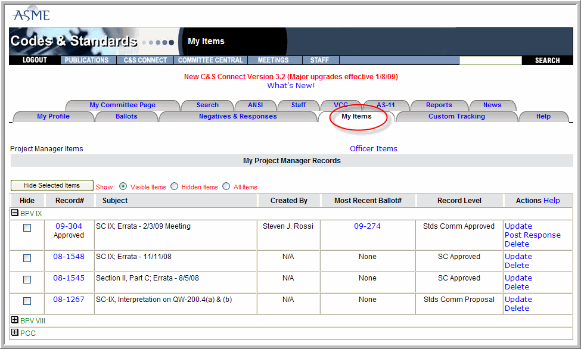
Task: Select the Hidden Items radio button
Action: pyautogui.click(x=174, y=186)
